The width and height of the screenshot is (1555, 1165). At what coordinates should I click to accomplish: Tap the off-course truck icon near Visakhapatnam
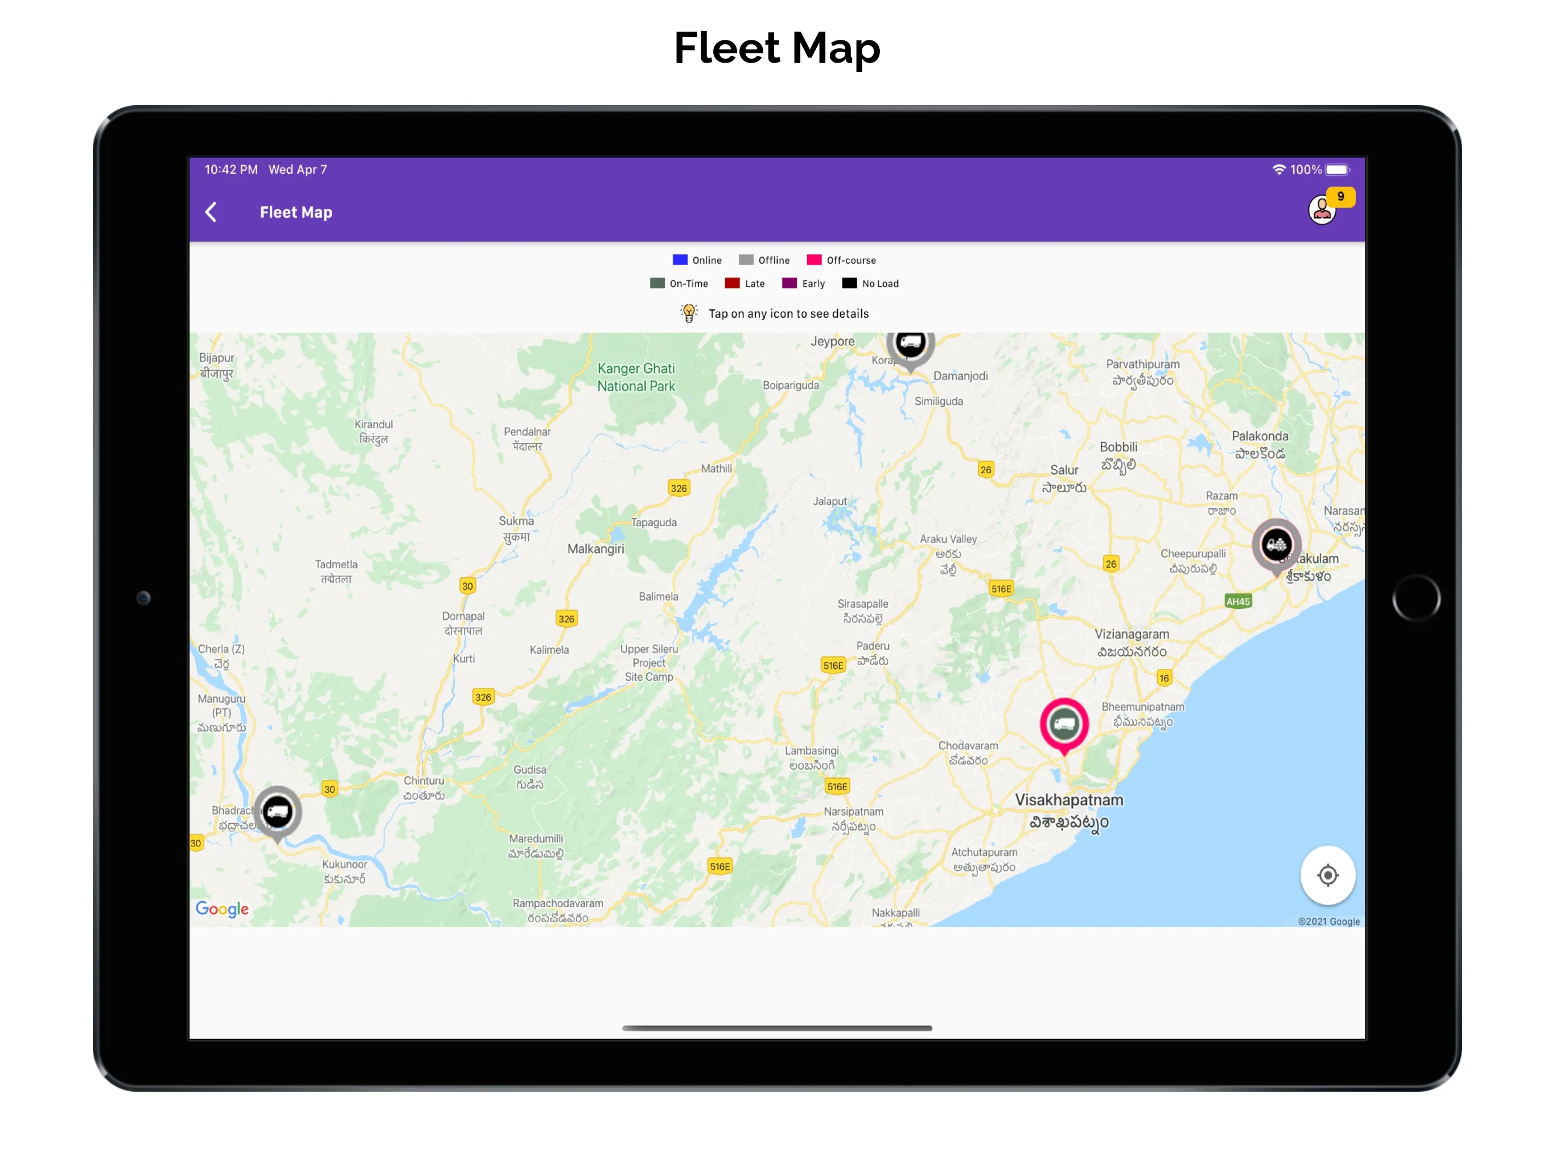pyautogui.click(x=1062, y=726)
